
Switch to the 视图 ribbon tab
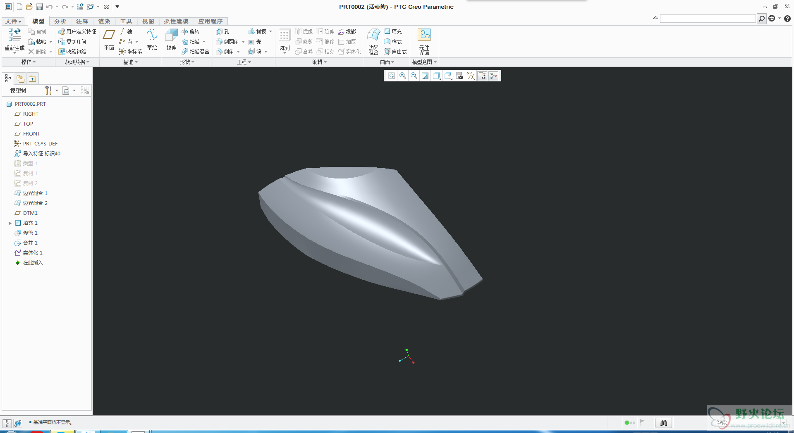[x=148, y=21]
